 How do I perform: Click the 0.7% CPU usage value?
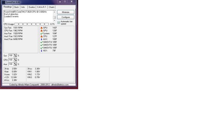pos(53,24)
